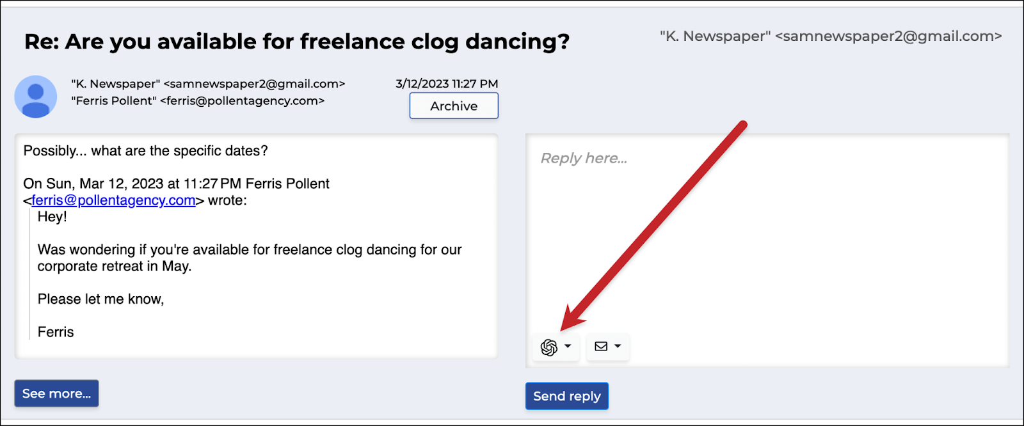The image size is (1024, 426).
Task: Click the sender avatar icon
Action: coord(36,97)
